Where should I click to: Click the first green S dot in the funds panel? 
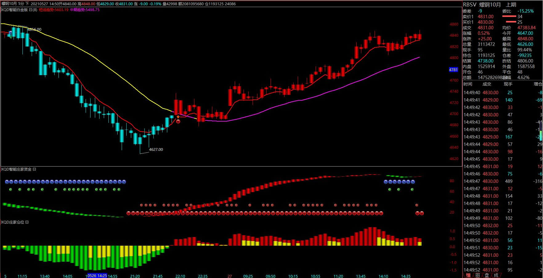point(10,190)
